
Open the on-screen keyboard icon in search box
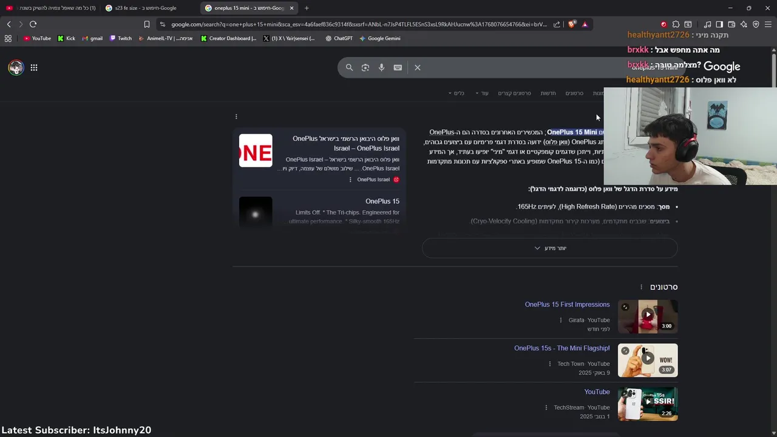tap(398, 67)
